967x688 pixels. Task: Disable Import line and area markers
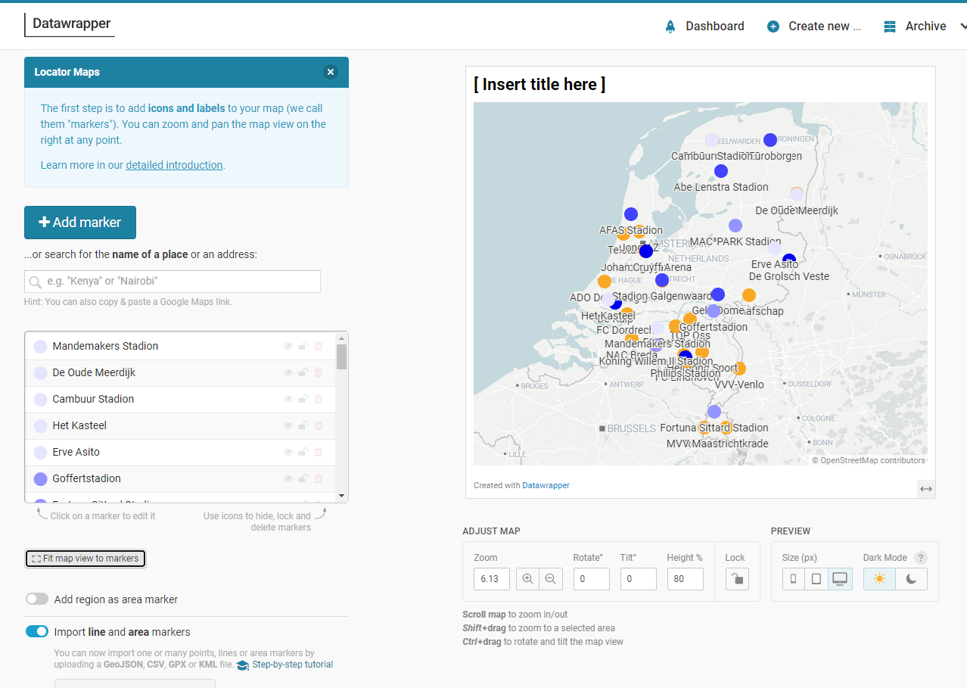click(x=37, y=631)
